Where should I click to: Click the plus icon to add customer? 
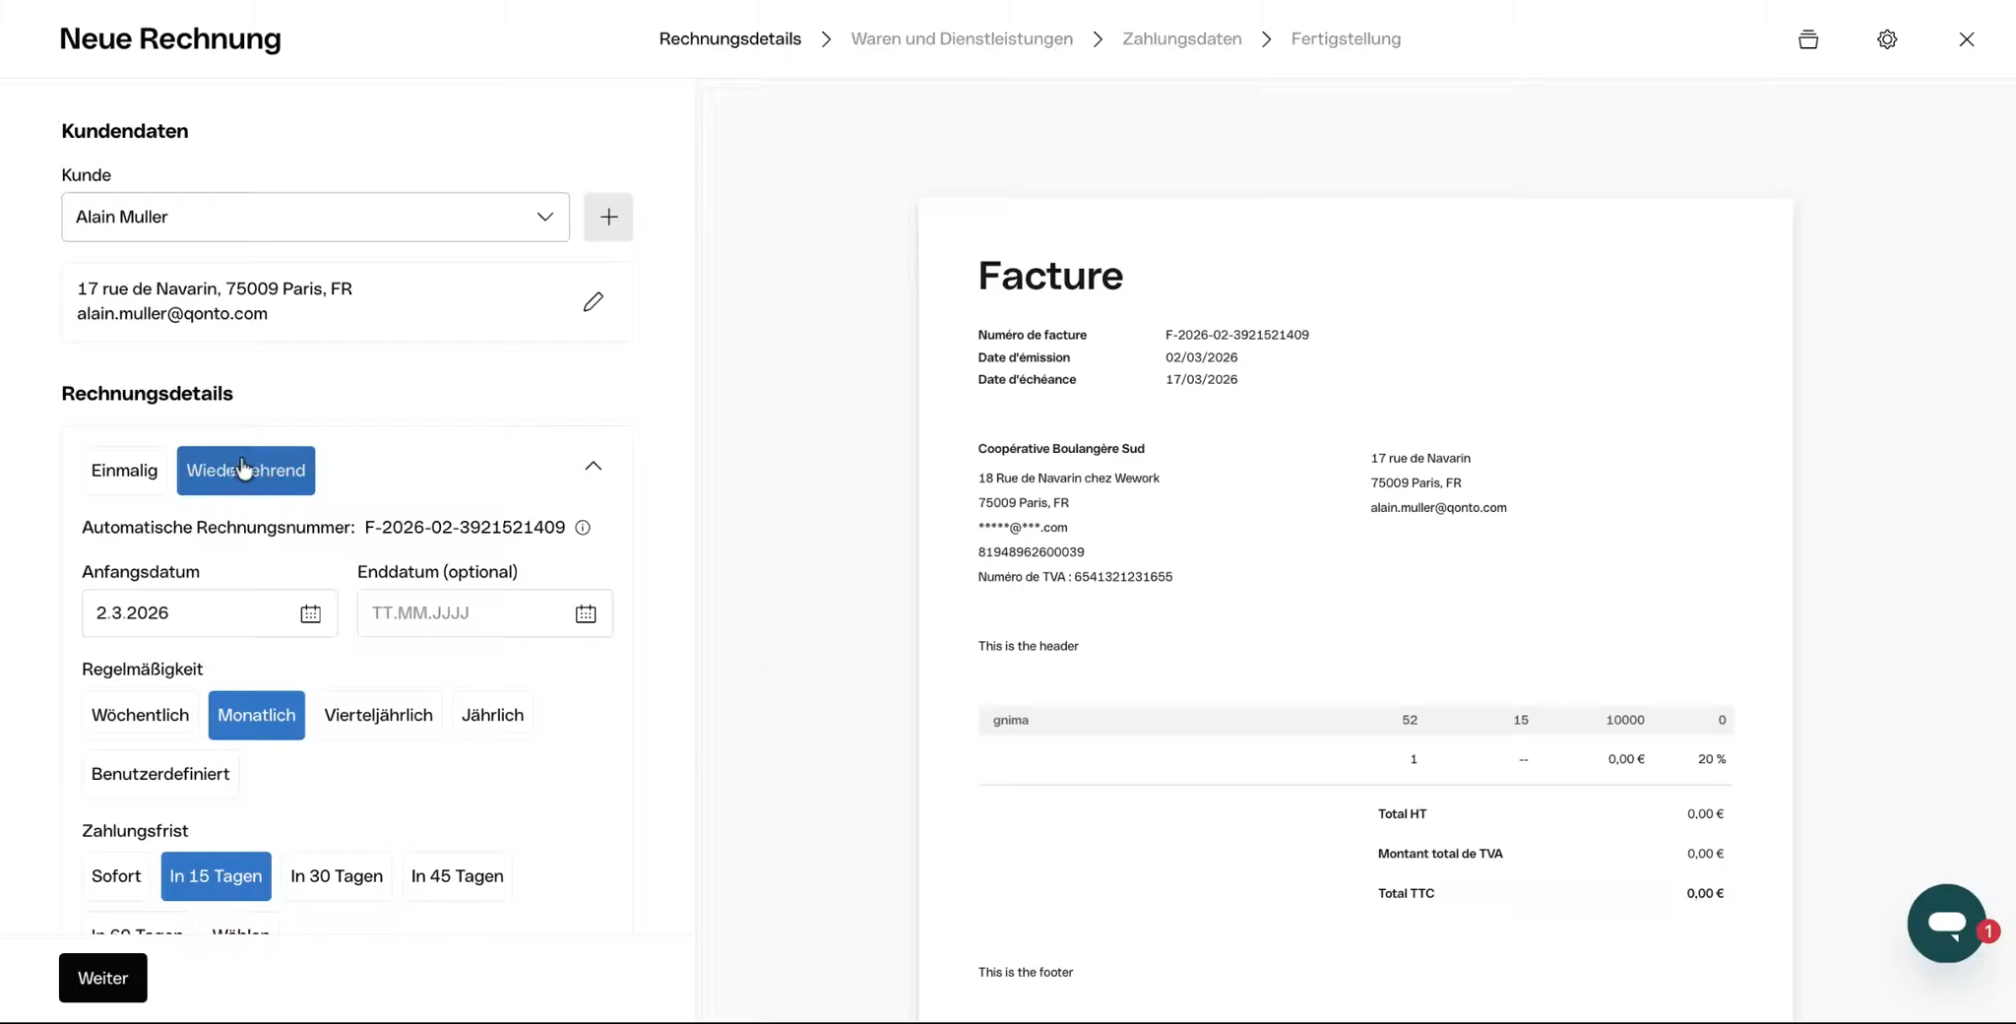click(608, 217)
